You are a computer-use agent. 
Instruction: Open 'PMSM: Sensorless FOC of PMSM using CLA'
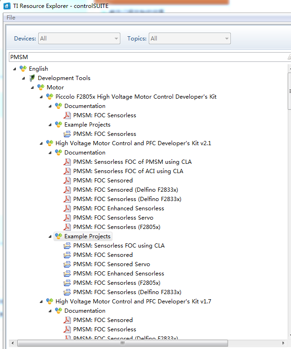132,162
